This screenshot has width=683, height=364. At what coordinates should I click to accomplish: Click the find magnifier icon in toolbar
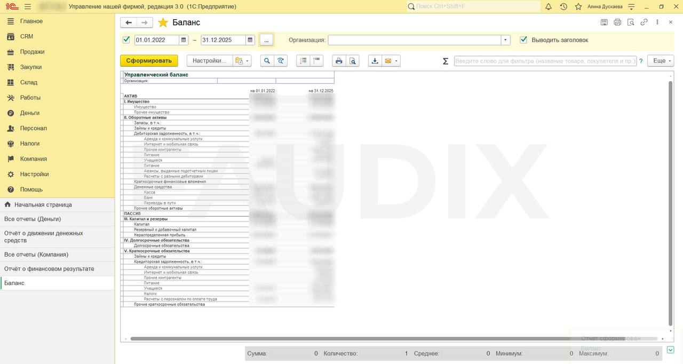pyautogui.click(x=267, y=61)
